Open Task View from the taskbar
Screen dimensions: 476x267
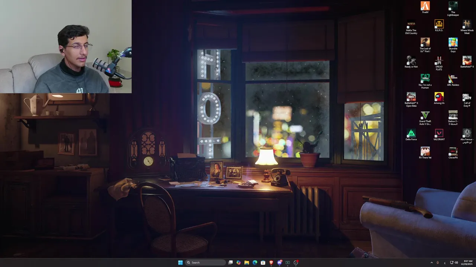pos(231,263)
